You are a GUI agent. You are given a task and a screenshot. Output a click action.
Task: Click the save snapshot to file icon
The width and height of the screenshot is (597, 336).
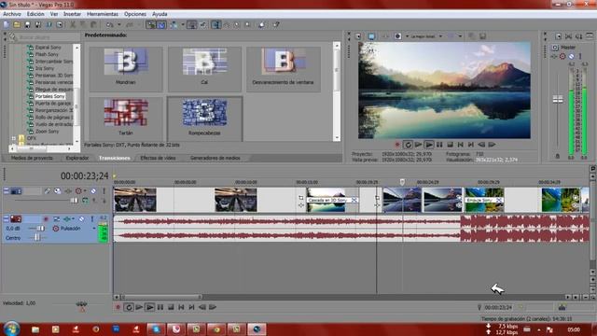pos(482,36)
